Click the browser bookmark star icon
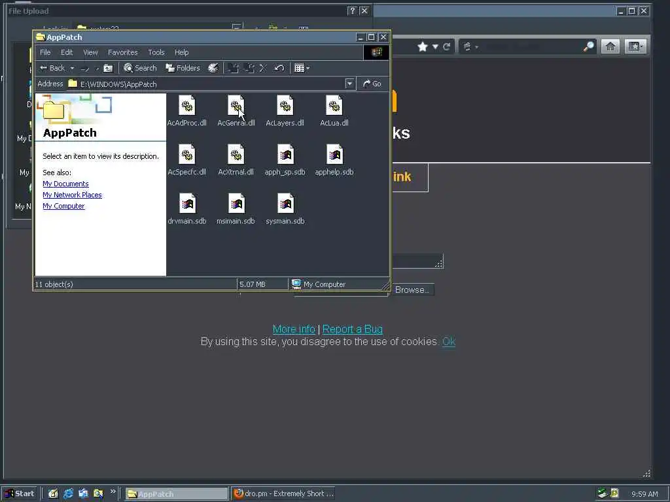 click(x=423, y=46)
